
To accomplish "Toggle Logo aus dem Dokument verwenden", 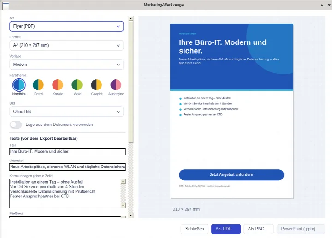I will 16,125.
